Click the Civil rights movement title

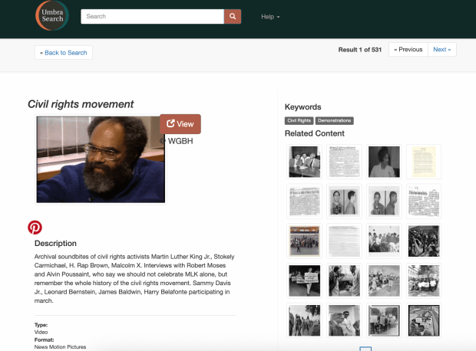[81, 104]
